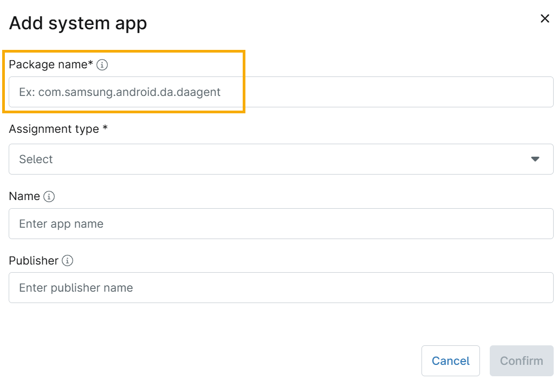The width and height of the screenshot is (558, 386).
Task: Click the Name field label
Action: pos(24,197)
